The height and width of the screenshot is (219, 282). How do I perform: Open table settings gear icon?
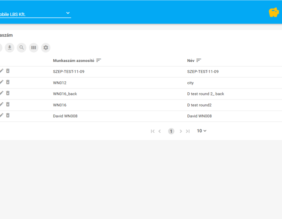coord(46,48)
